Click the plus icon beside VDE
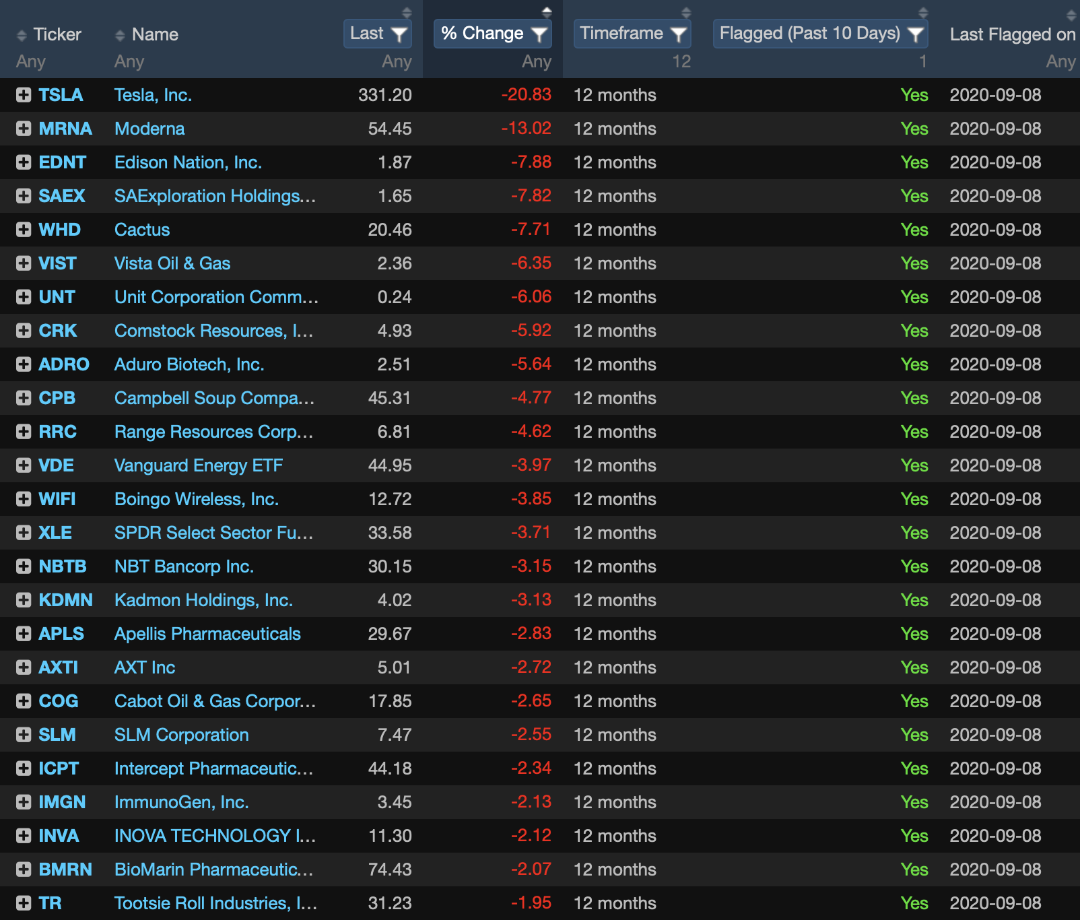Image resolution: width=1080 pixels, height=920 pixels. coord(24,465)
